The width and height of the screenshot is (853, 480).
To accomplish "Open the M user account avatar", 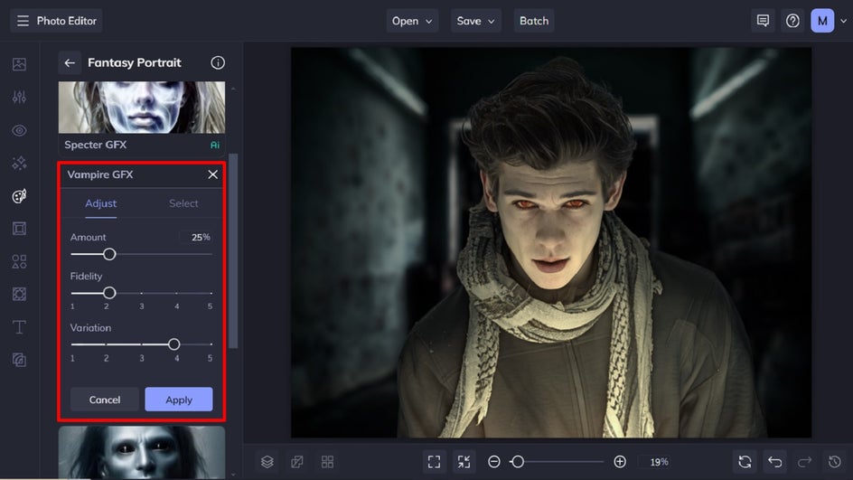I will click(x=822, y=21).
